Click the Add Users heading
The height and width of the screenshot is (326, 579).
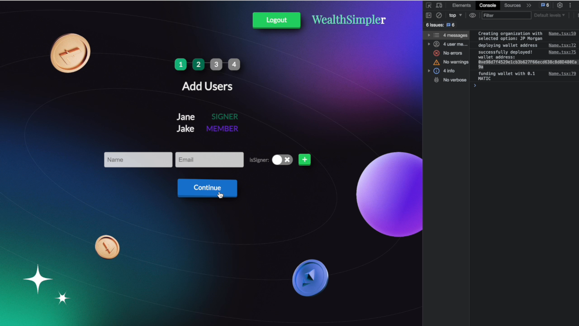pos(207,86)
